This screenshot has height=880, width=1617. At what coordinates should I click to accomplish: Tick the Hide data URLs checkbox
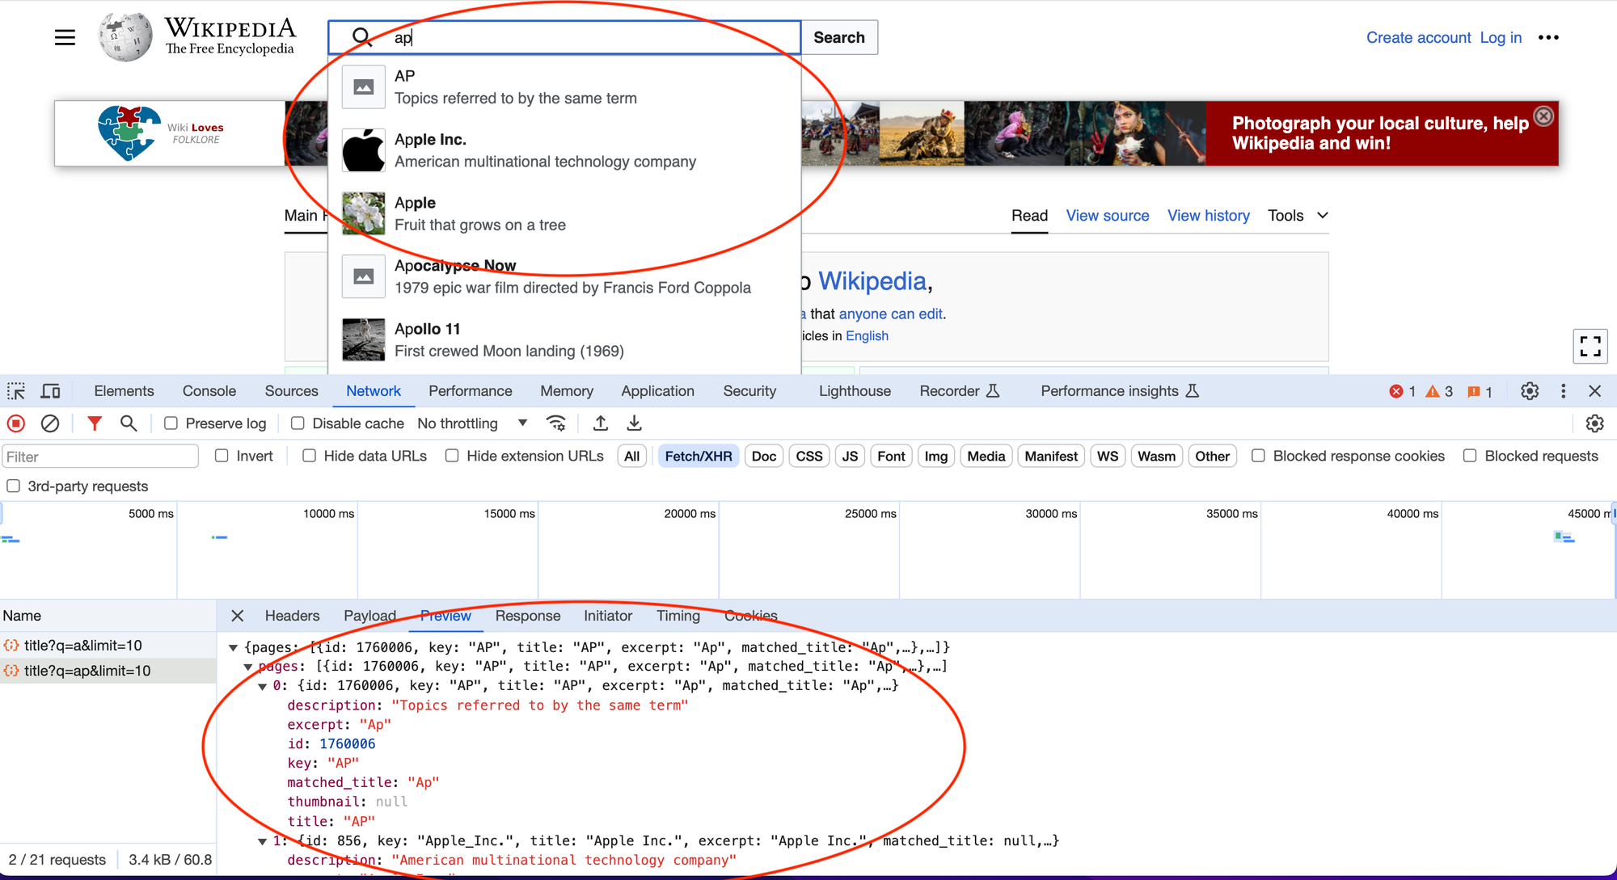point(310,456)
